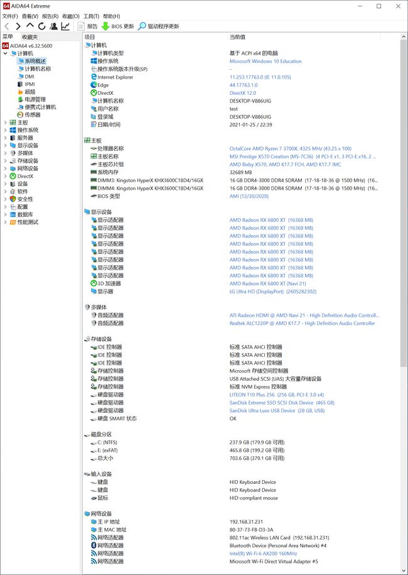Screen dimensions: 408x575
Task: Open AMD Bixby X570 chipset link
Action: (286, 165)
